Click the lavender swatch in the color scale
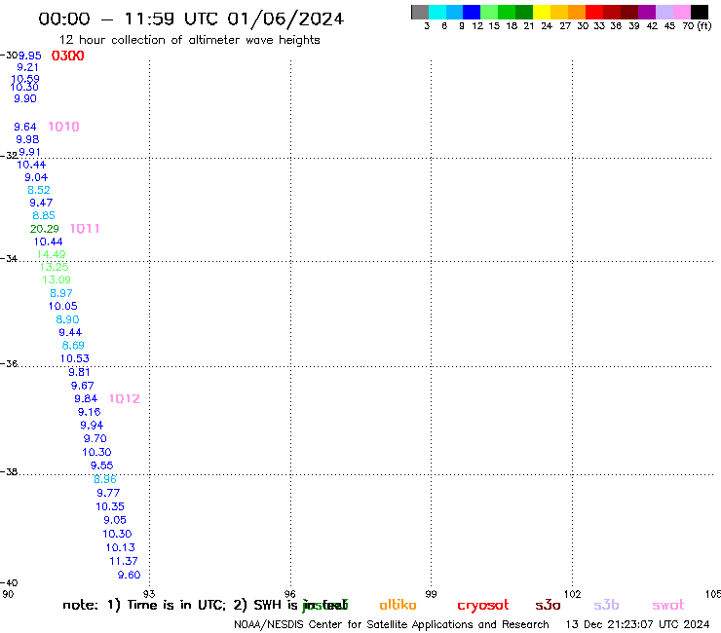Viewport: 721px width, 633px height. pos(664,12)
